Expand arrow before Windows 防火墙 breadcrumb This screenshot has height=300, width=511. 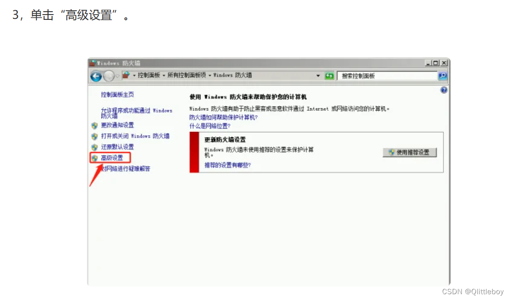click(x=210, y=76)
